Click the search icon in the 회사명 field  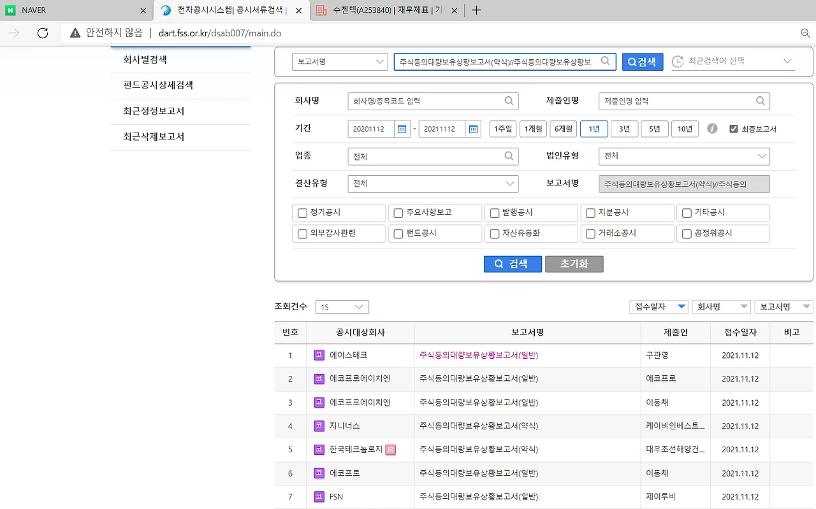point(509,101)
